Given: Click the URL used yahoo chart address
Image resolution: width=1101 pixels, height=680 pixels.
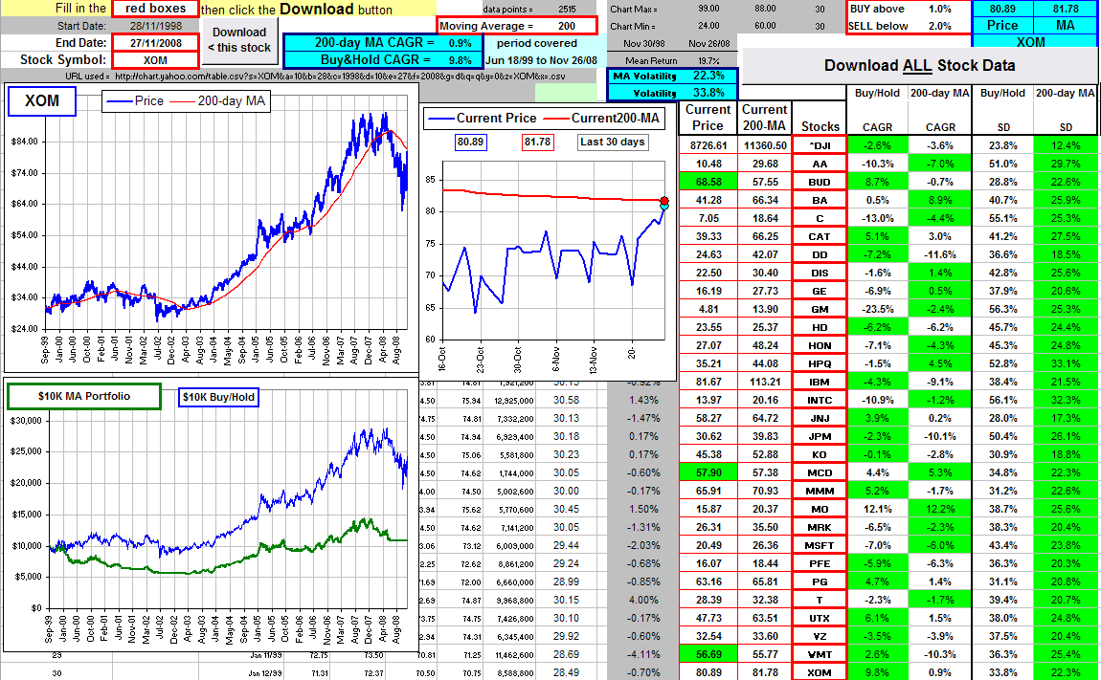Looking at the screenshot, I should 340,77.
